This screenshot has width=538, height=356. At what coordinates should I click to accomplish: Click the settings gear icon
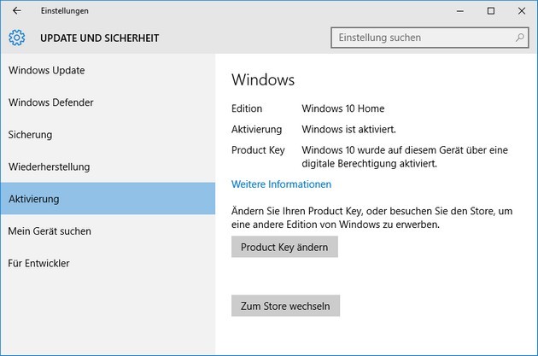click(x=17, y=38)
